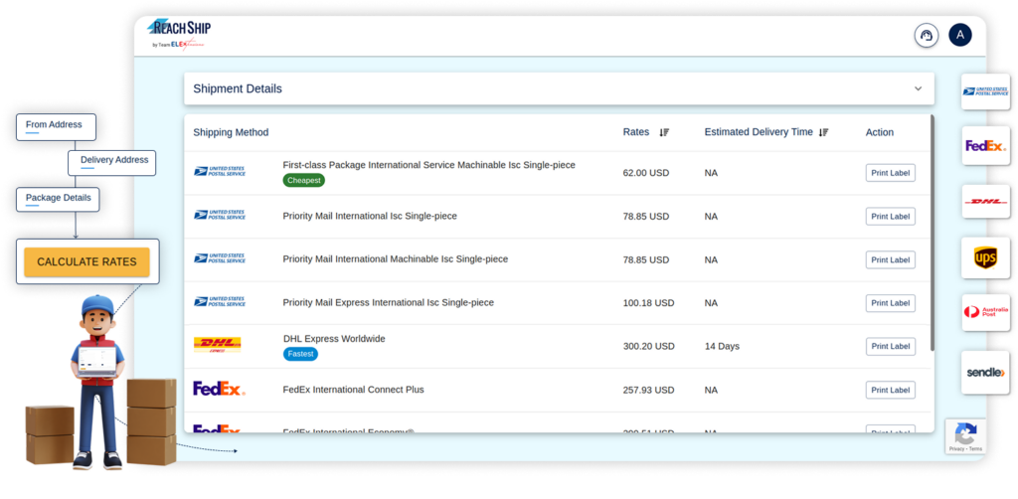Screen dimensions: 1018x499
Task: Sort by Estimated Delivery Time icon
Action: coord(824,132)
